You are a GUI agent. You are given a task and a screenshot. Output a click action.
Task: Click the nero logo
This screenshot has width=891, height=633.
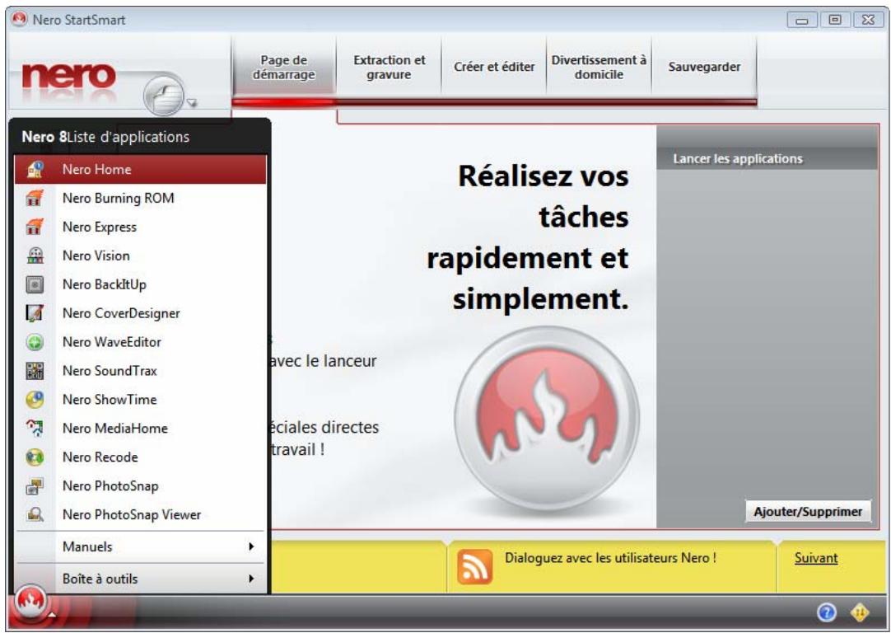[x=68, y=76]
